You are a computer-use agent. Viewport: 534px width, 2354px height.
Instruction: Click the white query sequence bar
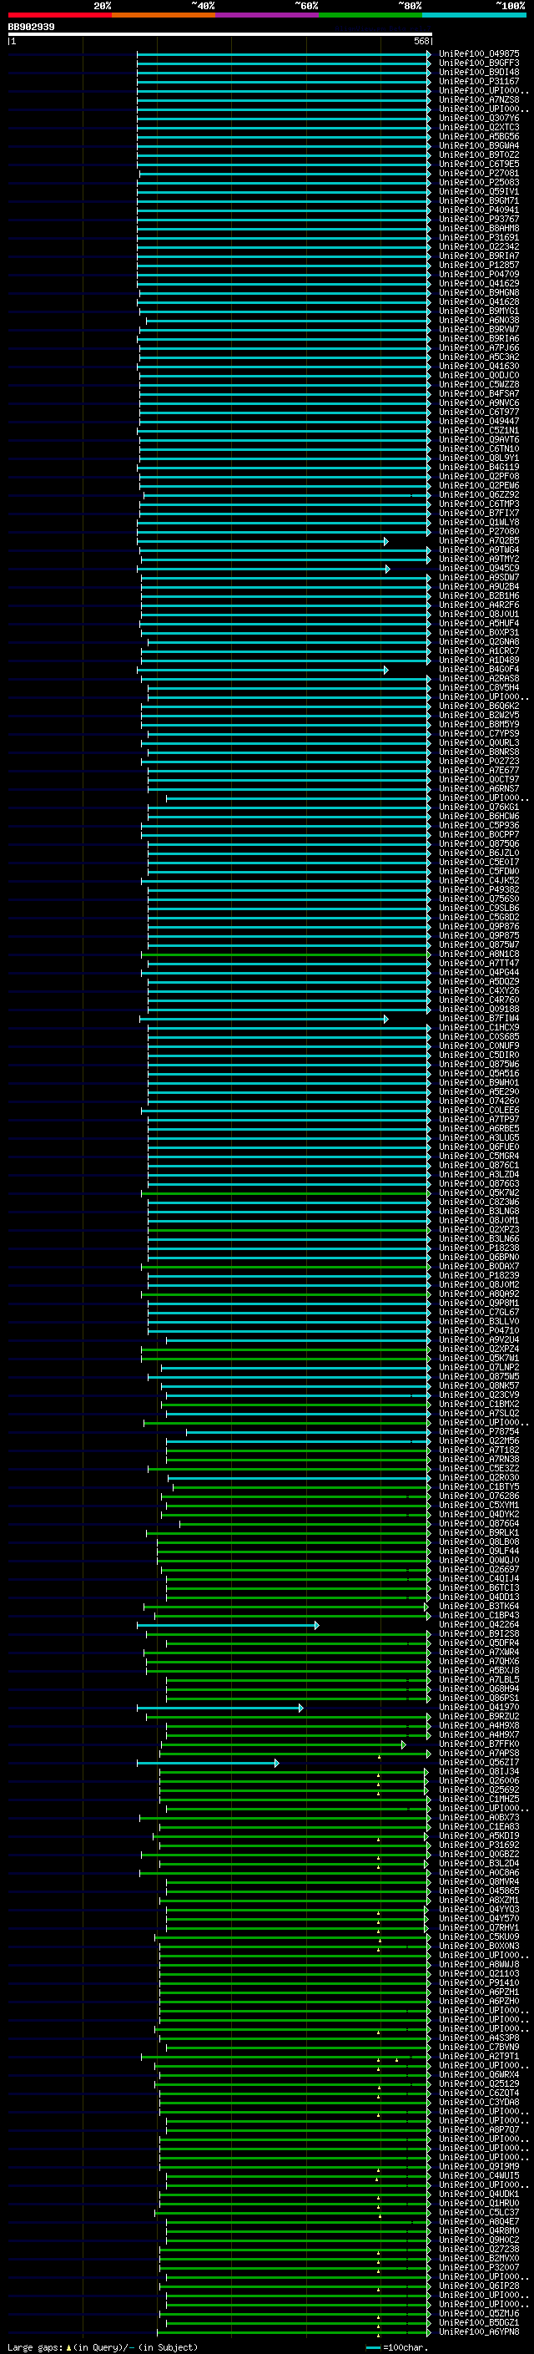click(x=220, y=33)
